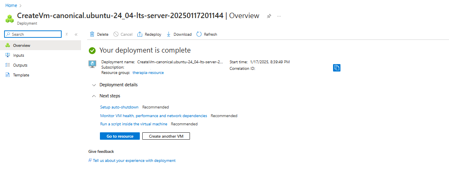This screenshot has width=449, height=173.
Task: Open the Home breadcrumb link
Action: click(x=11, y=5)
